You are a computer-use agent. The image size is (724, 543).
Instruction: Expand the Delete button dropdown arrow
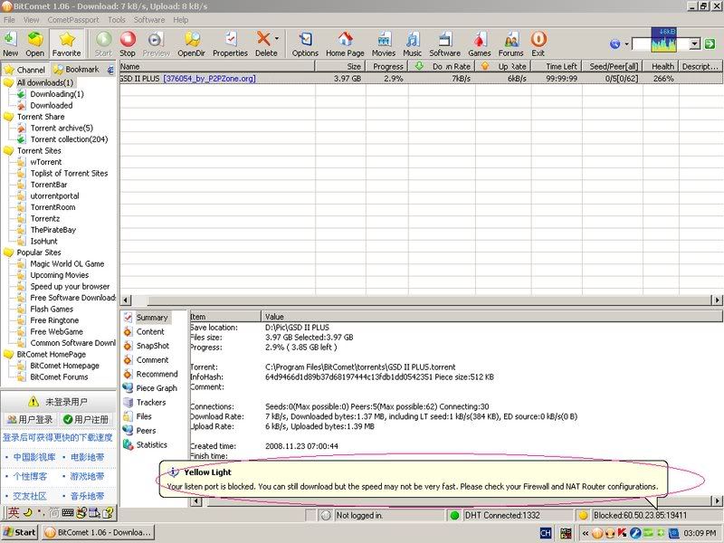tap(277, 40)
